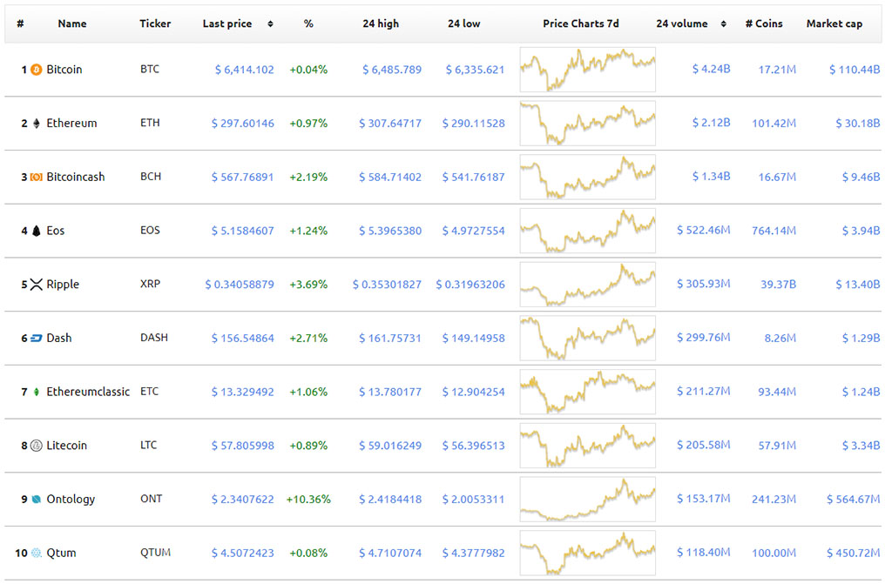Click the 24 low column header

point(463,23)
